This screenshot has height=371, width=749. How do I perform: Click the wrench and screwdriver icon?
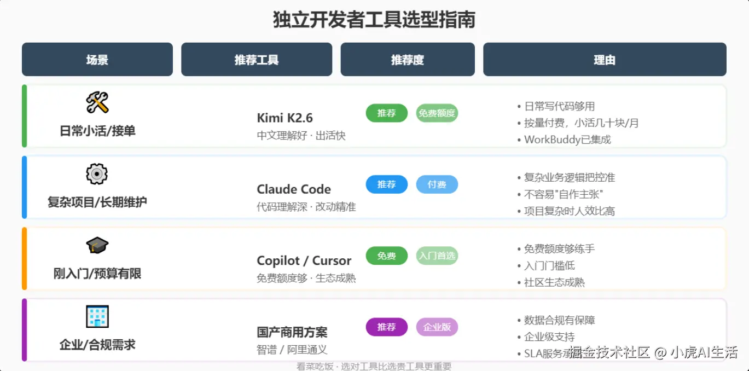click(97, 102)
